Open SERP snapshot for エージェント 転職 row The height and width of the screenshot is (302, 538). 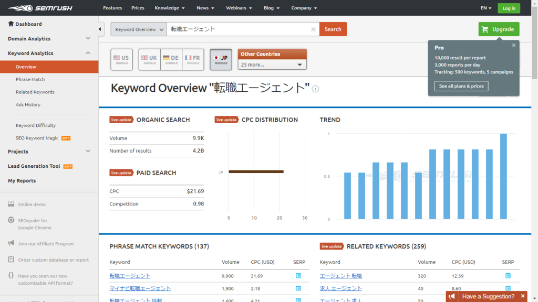pyautogui.click(x=508, y=276)
